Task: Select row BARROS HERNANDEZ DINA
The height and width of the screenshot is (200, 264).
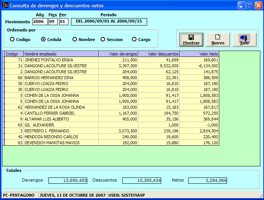Action: [112, 78]
